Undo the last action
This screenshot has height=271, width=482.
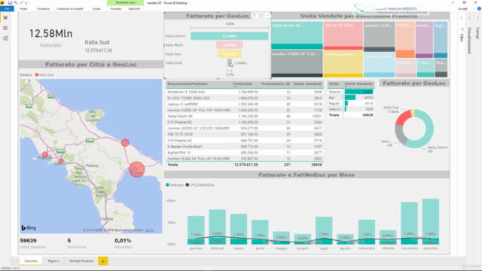pyautogui.click(x=16, y=3)
